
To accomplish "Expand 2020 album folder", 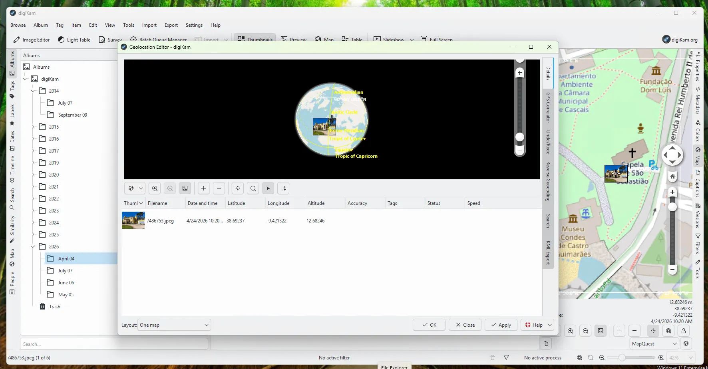I will click(x=33, y=175).
